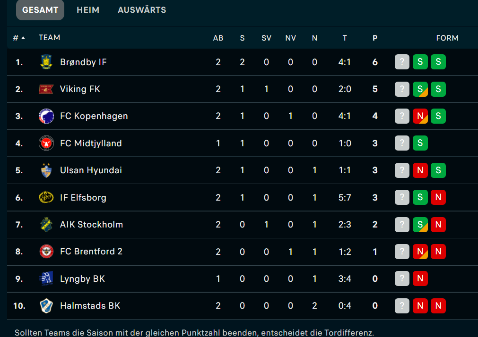Click the Lyngby BK club logo
Viewport: 478px width, 337px height.
tap(46, 278)
